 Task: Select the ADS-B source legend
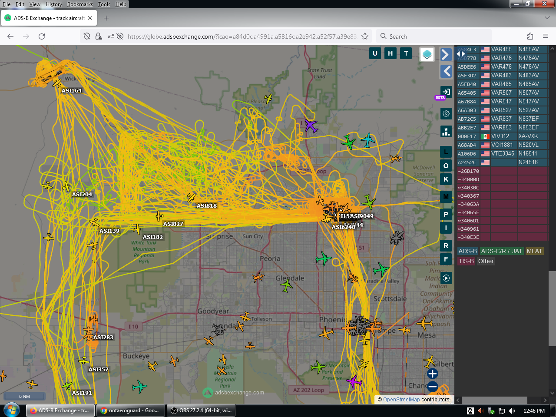[x=467, y=251]
